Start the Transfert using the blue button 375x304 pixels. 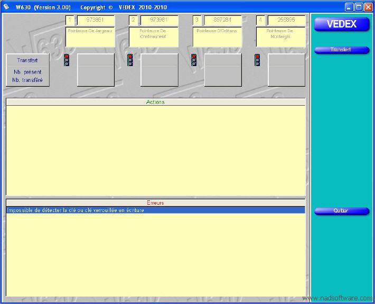pos(342,50)
